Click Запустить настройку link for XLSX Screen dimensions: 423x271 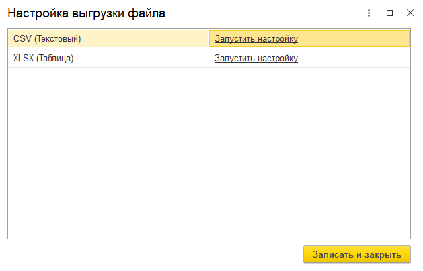pos(256,59)
